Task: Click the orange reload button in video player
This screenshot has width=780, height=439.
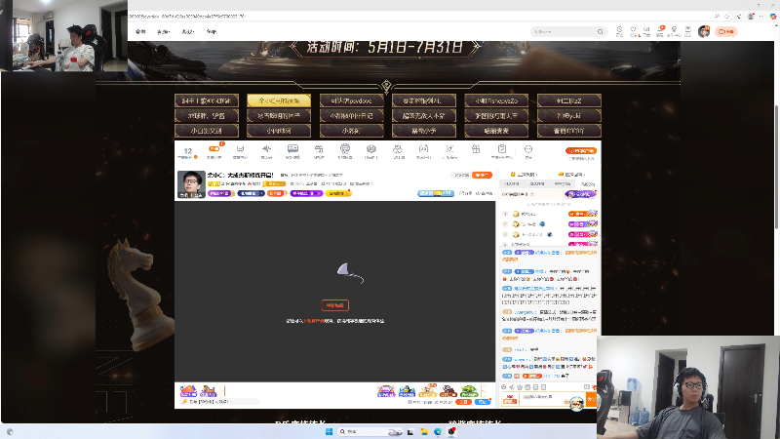Action: pyautogui.click(x=334, y=305)
